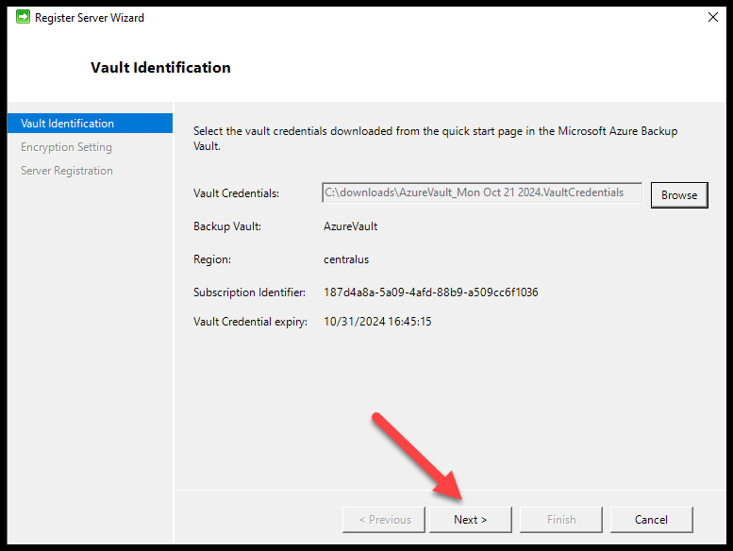Image resolution: width=733 pixels, height=551 pixels.
Task: Click the Vault Credentials: label
Action: 236,193
